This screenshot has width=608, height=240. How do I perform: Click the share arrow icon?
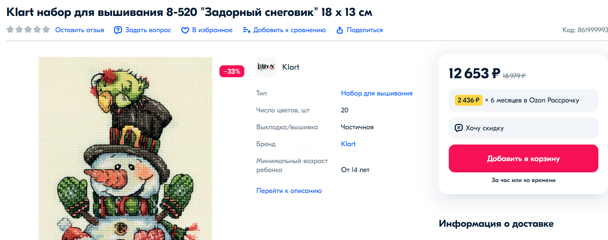pyautogui.click(x=339, y=30)
